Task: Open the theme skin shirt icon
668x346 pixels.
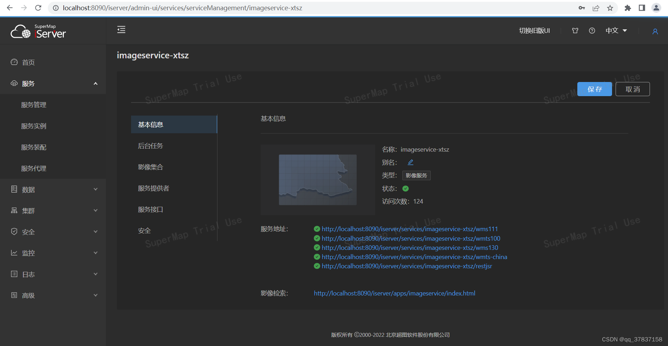Action: [x=575, y=31]
